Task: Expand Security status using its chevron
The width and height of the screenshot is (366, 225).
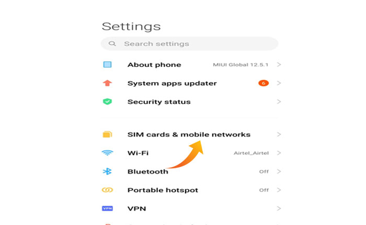Action: [x=279, y=102]
